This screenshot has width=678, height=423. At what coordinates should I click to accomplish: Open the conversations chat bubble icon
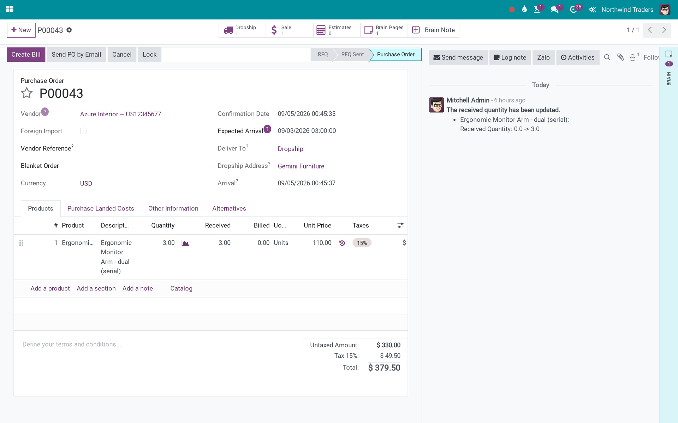[x=554, y=10]
